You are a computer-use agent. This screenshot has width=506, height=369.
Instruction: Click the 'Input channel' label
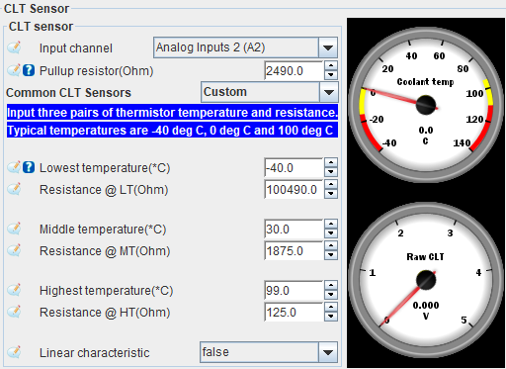click(x=76, y=48)
